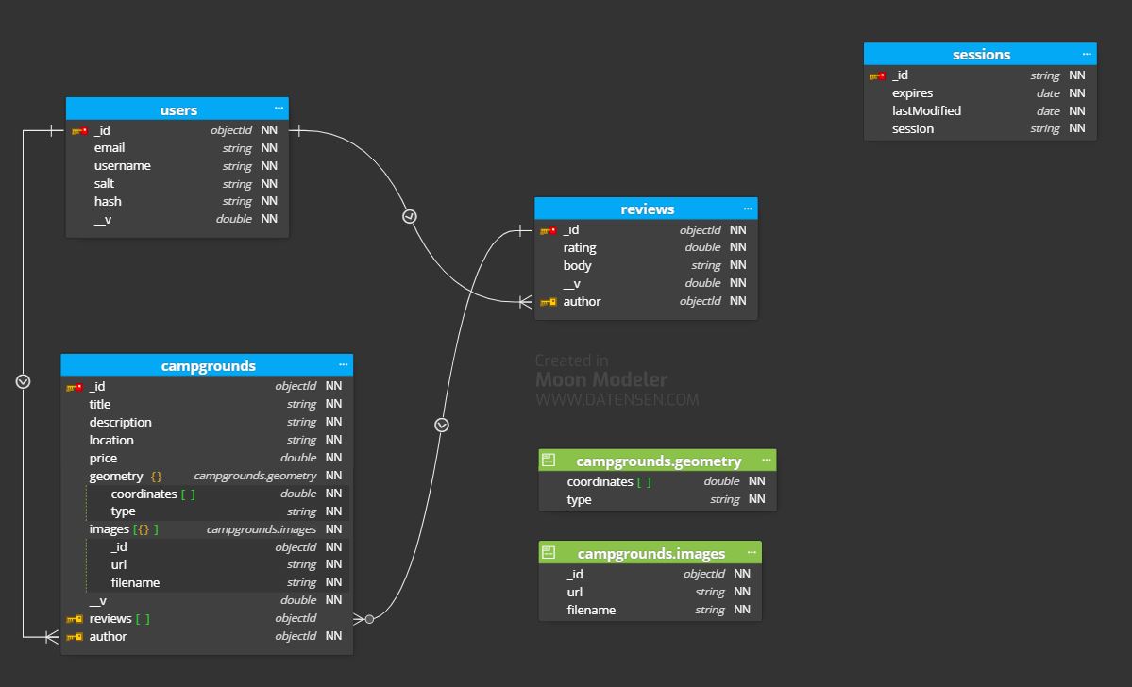Select the salt field in users
This screenshot has height=687, width=1132.
[x=177, y=183]
